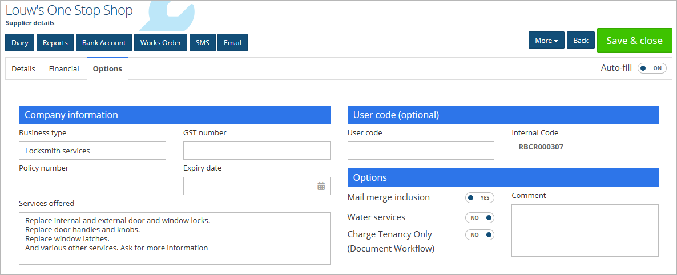Edit the Comment text box
Image resolution: width=677 pixels, height=275 pixels.
(585, 230)
